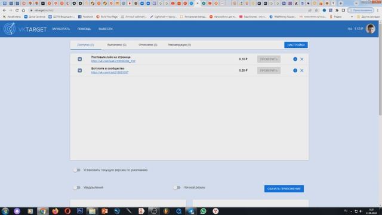This screenshot has height=215, width=382.
Task: Open the ВЫВЕСТИ menu
Action: [x=106, y=29]
